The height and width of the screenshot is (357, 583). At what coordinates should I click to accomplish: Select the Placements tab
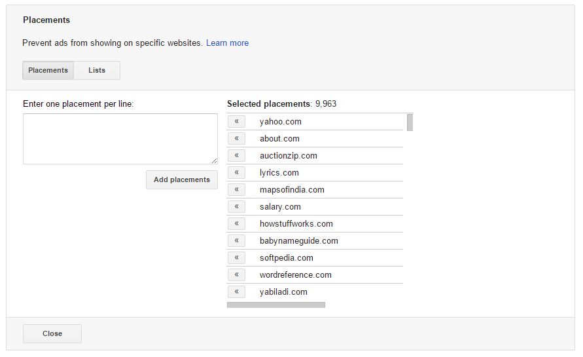click(x=48, y=70)
